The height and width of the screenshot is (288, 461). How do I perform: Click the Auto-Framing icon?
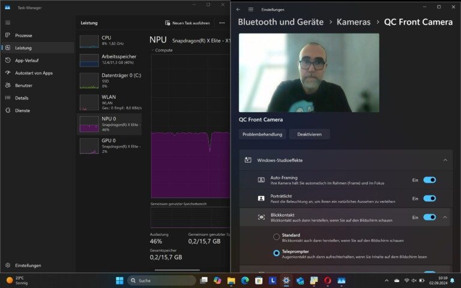(261, 180)
